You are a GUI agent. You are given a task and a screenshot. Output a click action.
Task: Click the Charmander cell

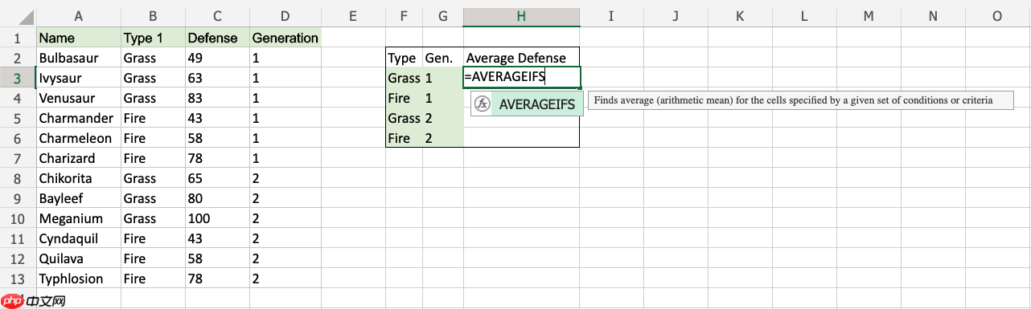pyautogui.click(x=78, y=118)
